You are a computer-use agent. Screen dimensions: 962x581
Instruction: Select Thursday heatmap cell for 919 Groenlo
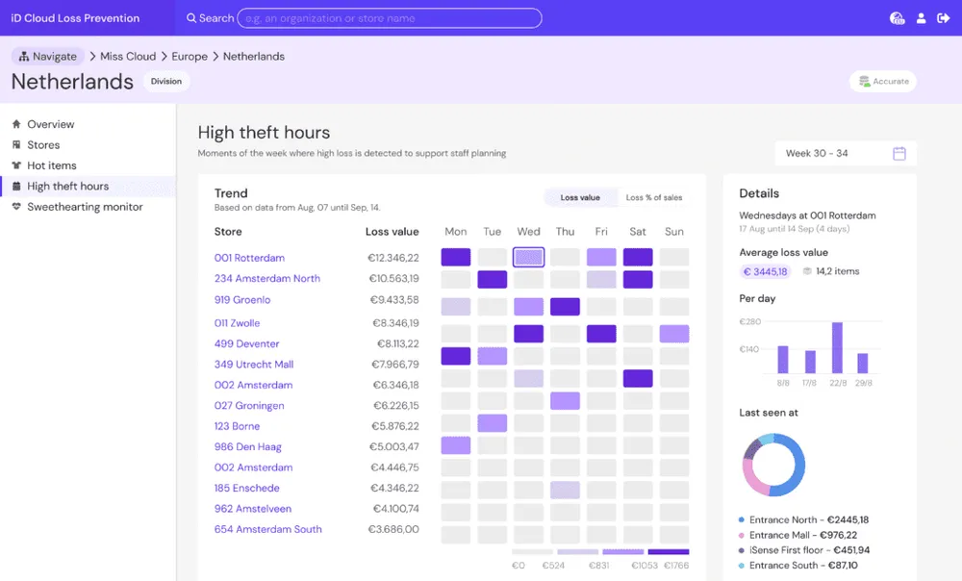click(565, 306)
